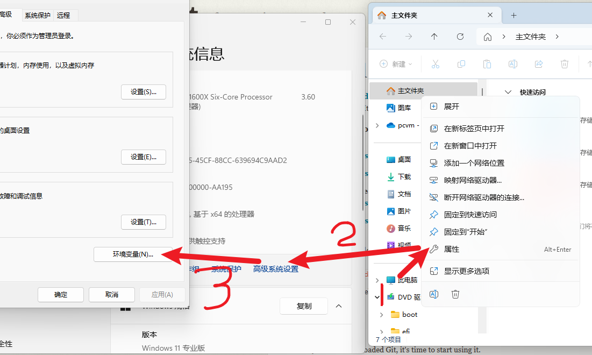
Task: Click the Copy icon in Explorer toolbar
Action: click(461, 64)
